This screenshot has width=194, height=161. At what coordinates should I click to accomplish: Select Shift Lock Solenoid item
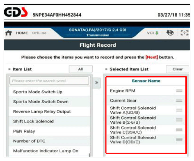(x=49, y=121)
